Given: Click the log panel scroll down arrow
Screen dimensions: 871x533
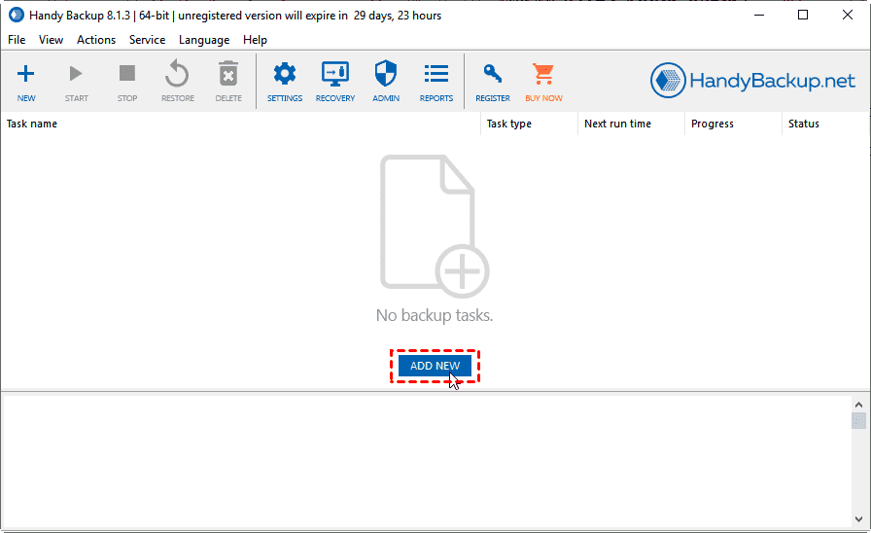Looking at the screenshot, I should click(x=858, y=519).
